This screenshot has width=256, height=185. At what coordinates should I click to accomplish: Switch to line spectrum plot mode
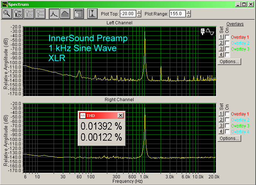point(54,14)
